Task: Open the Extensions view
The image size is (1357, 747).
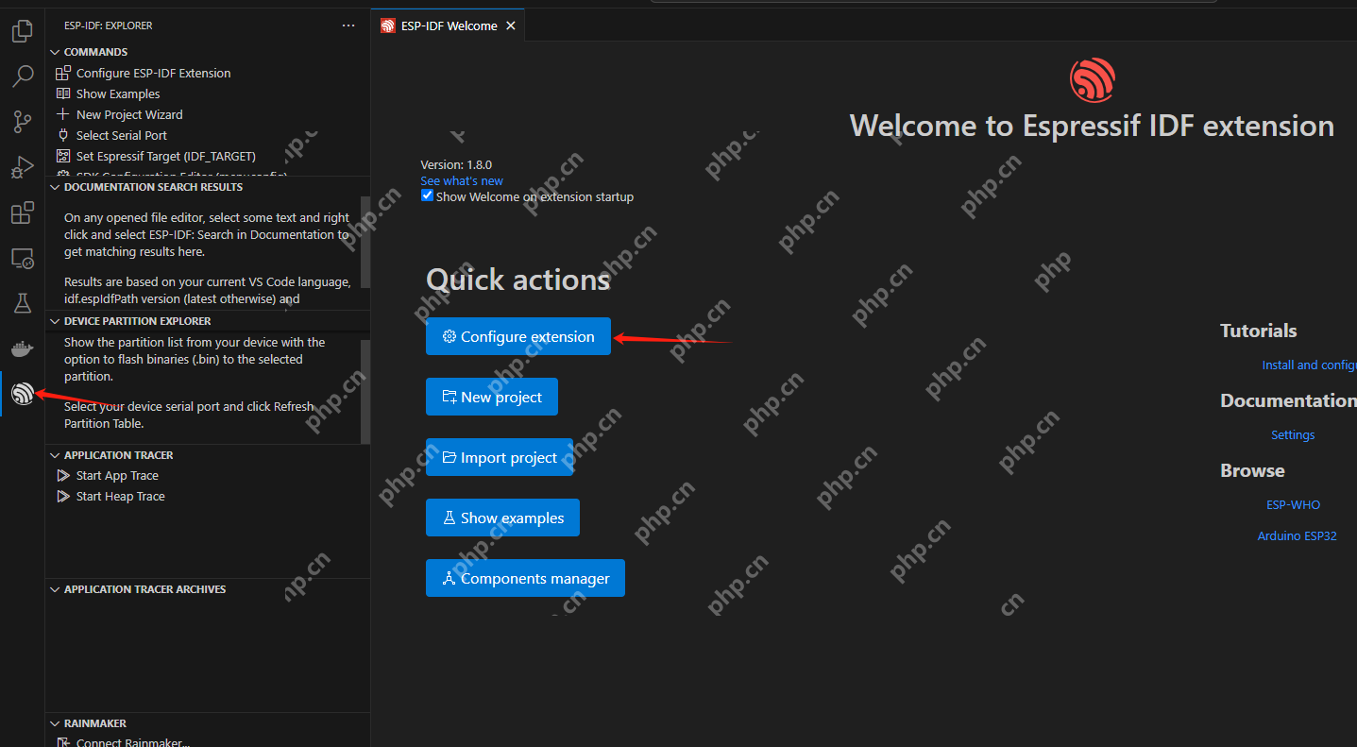Action: click(22, 212)
